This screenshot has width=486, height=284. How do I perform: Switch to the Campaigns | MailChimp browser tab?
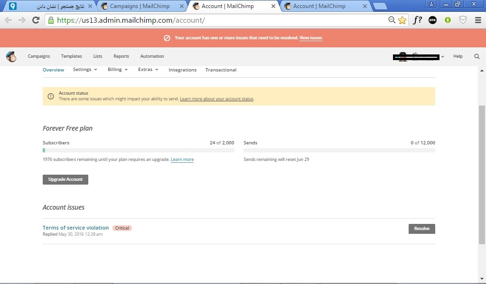pyautogui.click(x=140, y=6)
